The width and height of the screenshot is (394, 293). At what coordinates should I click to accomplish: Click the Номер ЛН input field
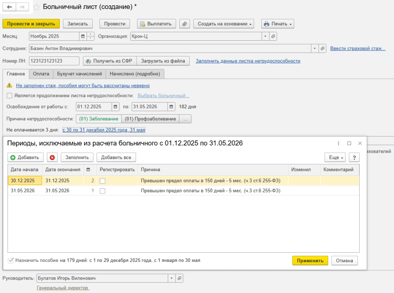(x=54, y=61)
